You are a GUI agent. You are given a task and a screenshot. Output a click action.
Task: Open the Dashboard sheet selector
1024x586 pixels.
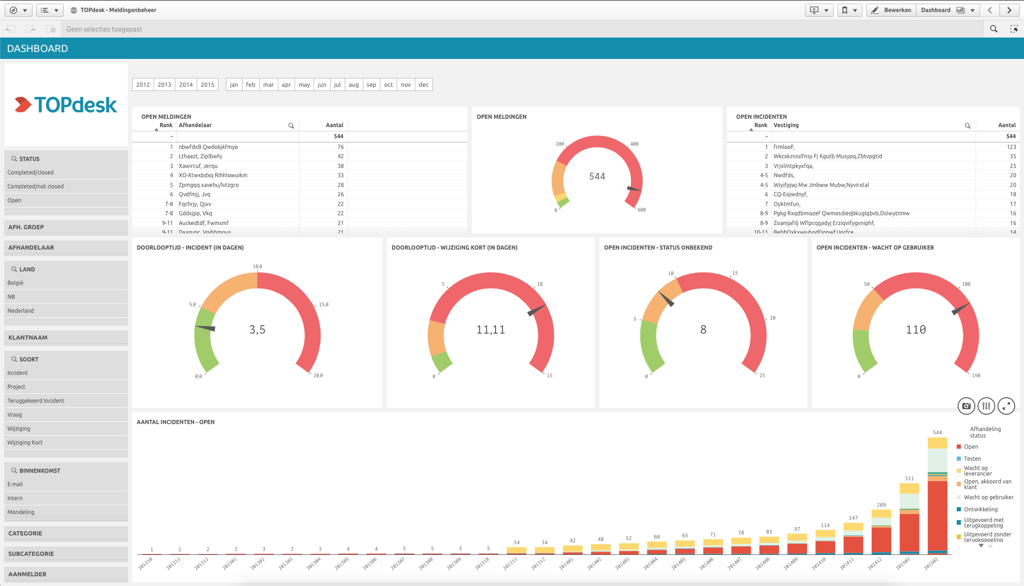(947, 10)
